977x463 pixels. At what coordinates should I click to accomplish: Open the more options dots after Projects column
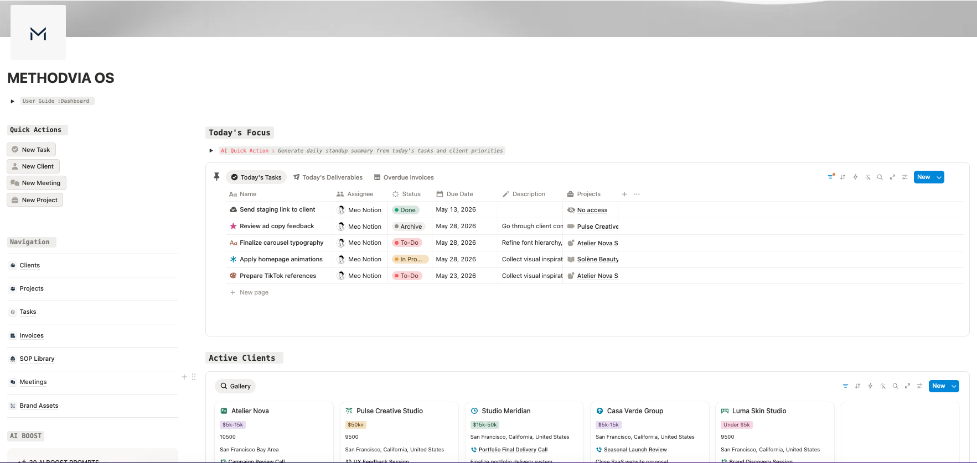click(637, 194)
